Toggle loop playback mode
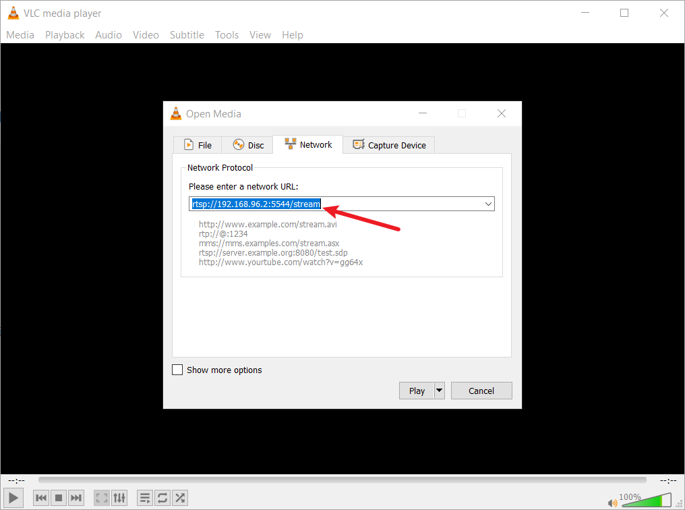Viewport: 685px width, 510px height. point(162,498)
